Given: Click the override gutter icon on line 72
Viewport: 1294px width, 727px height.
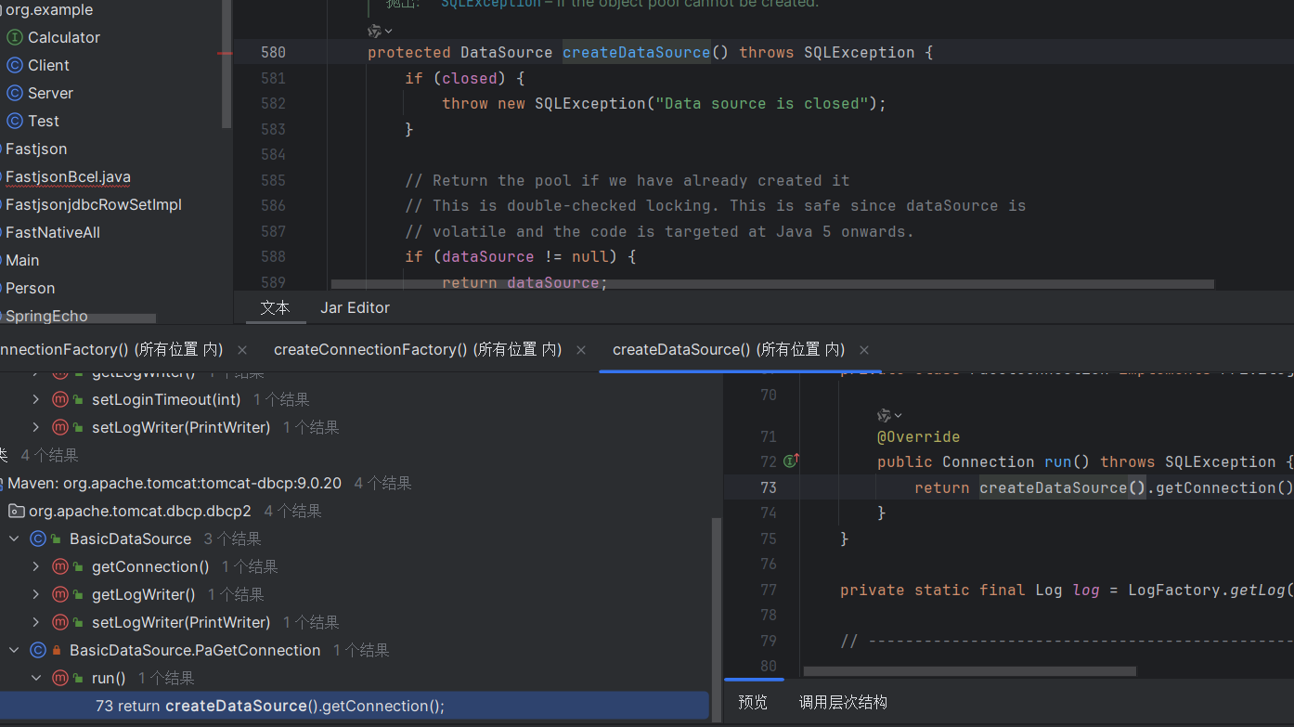Looking at the screenshot, I should (x=791, y=461).
